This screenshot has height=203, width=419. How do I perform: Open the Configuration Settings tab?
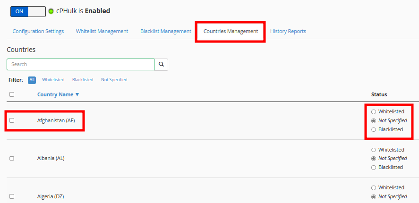click(38, 31)
